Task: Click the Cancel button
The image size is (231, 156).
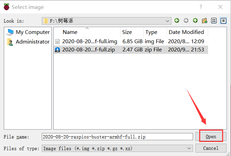Action: tap(211, 148)
